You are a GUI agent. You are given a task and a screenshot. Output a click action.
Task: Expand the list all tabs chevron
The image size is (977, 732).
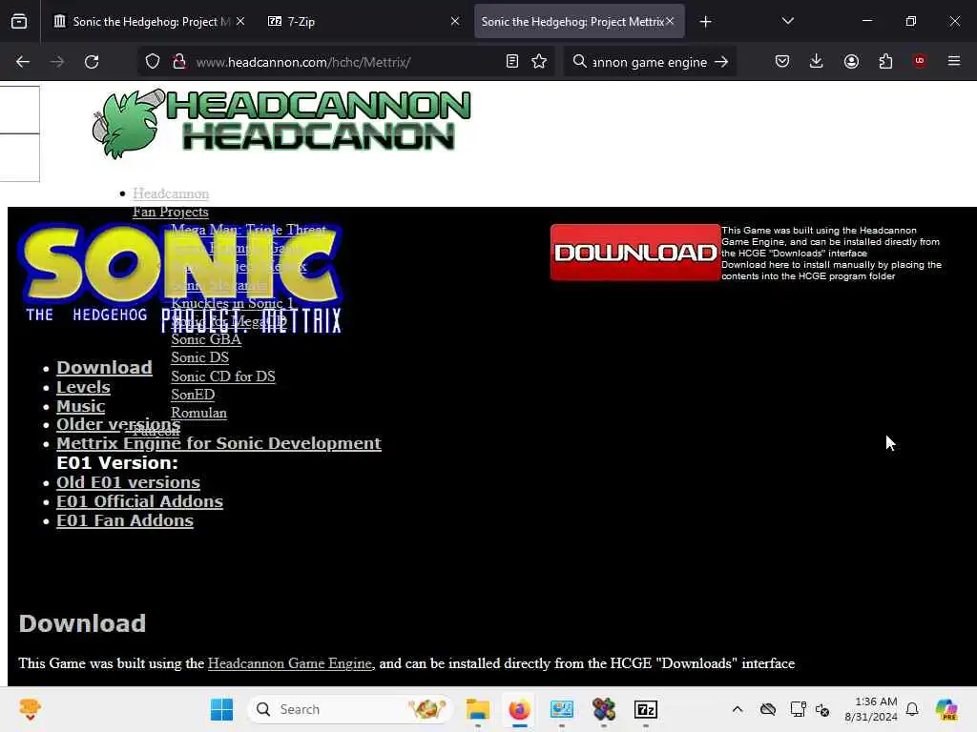[787, 21]
